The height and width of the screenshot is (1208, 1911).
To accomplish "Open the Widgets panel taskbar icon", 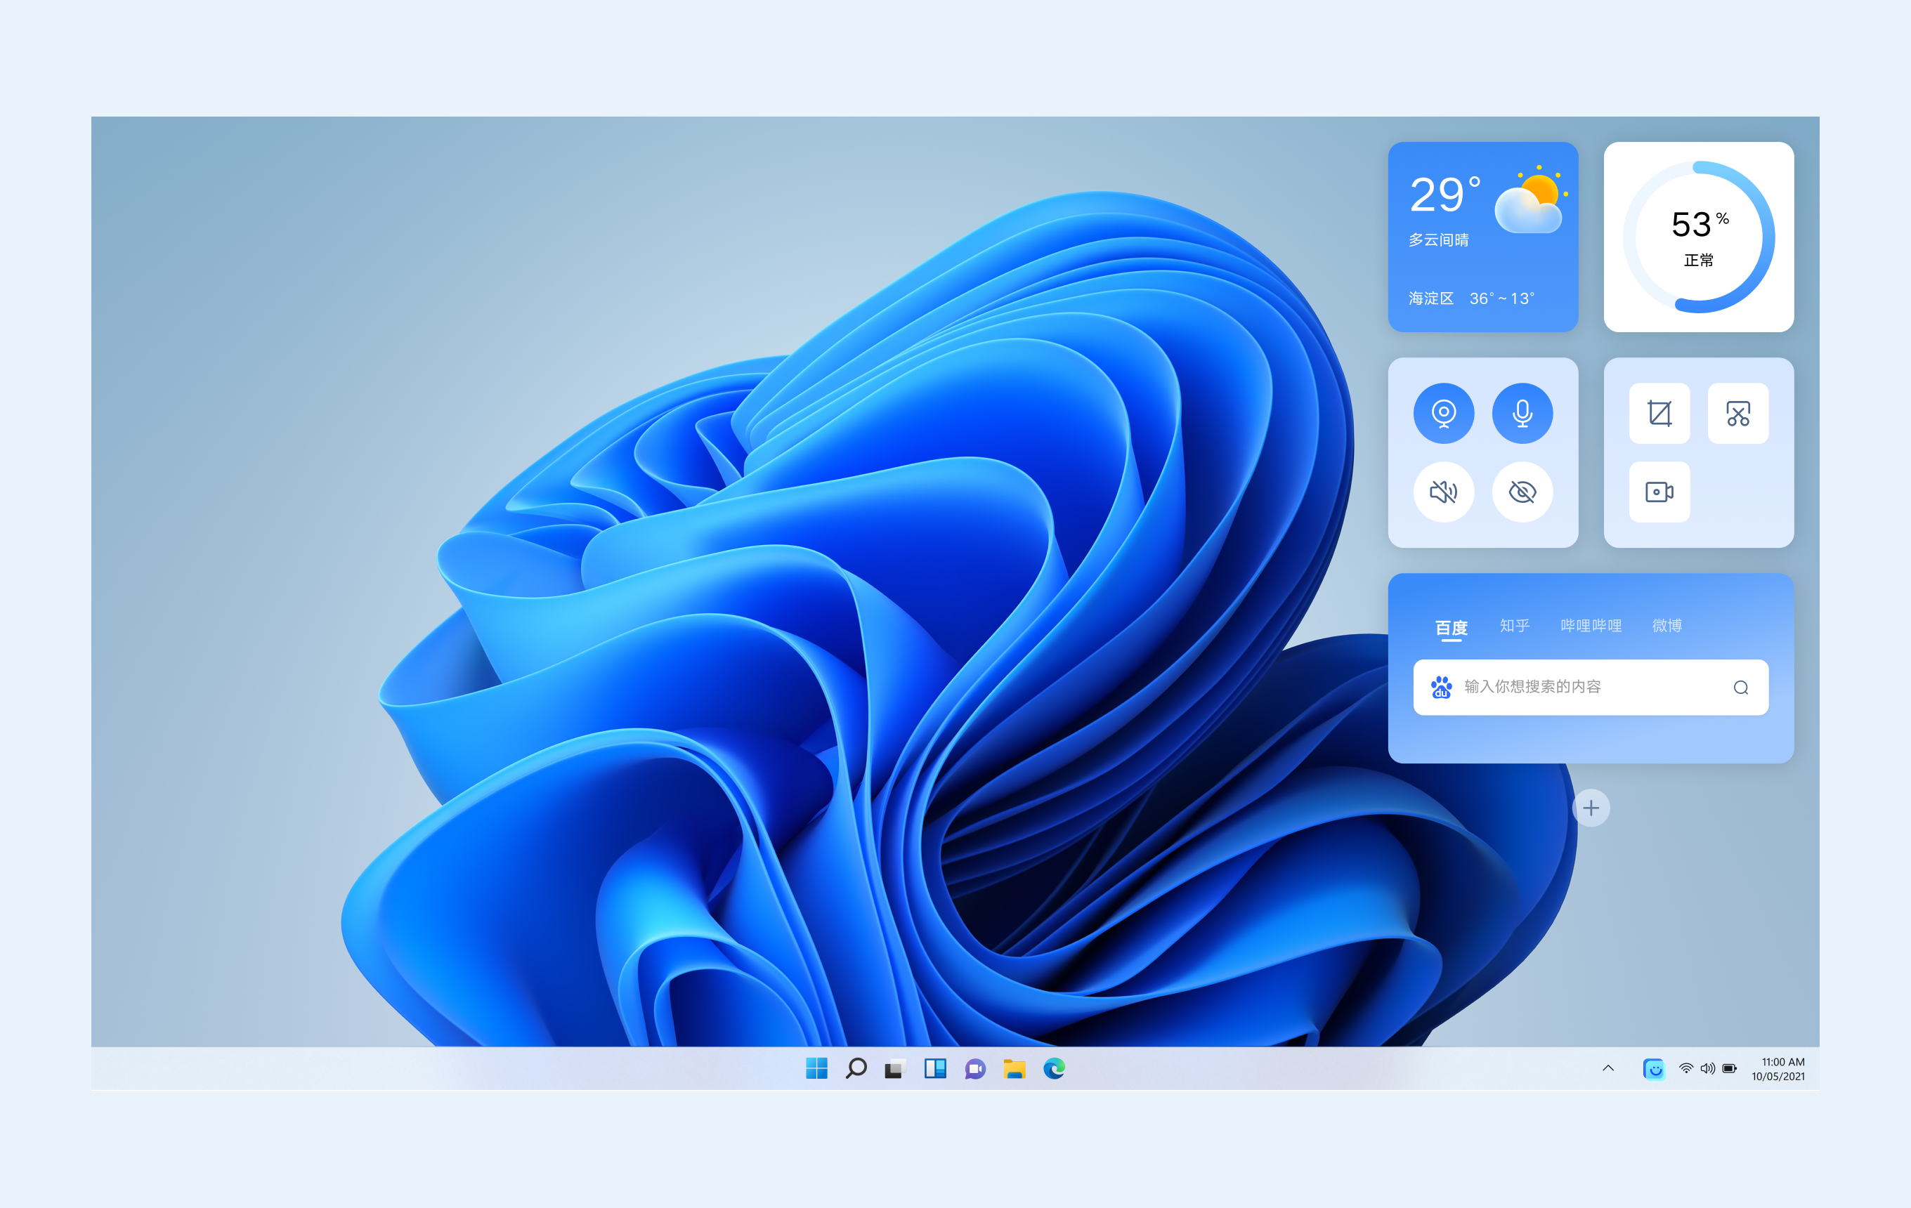I will (x=935, y=1068).
